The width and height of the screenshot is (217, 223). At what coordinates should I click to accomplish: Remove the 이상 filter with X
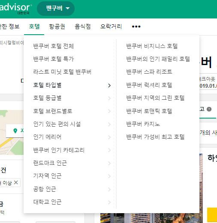click(16, 182)
